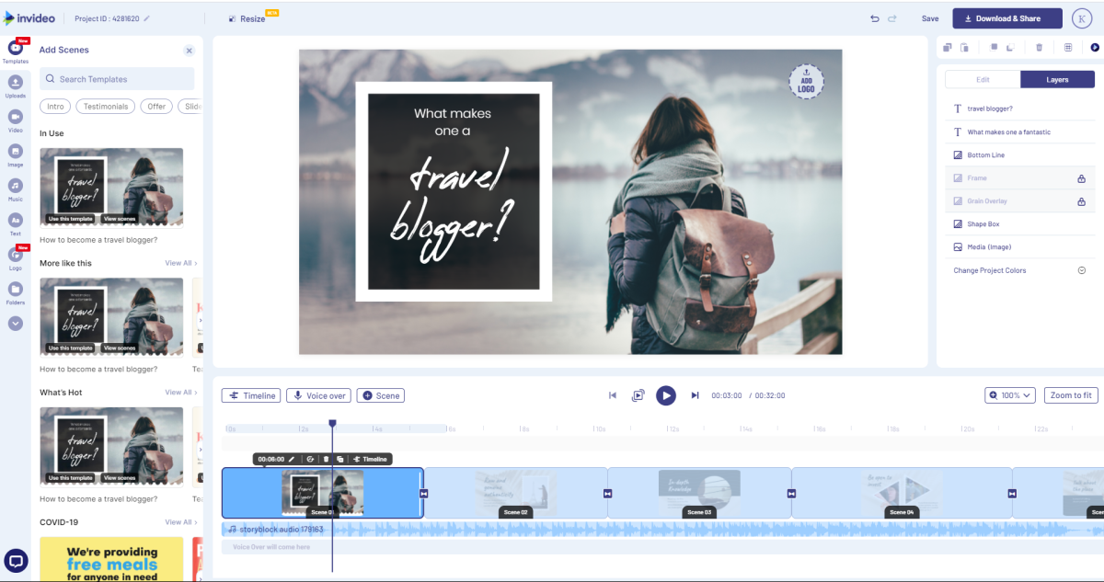Skip to the next scene

pos(695,395)
